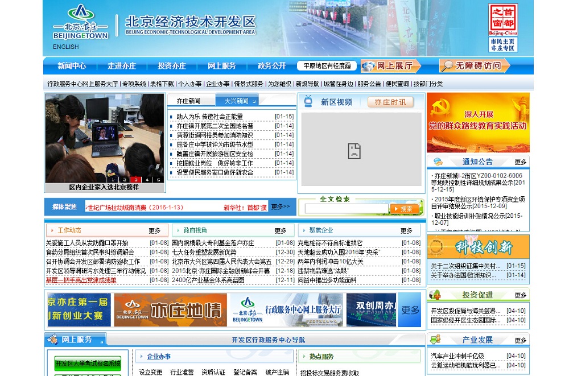Screen dimensions: 569x376
Task: Open 更多 for 通知公告 section
Action: 520,162
